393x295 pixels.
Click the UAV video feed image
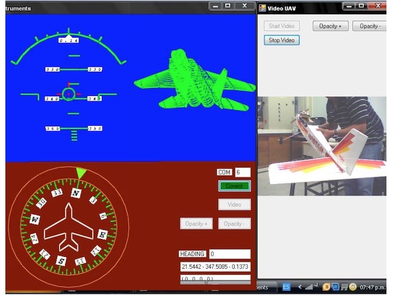coord(322,146)
